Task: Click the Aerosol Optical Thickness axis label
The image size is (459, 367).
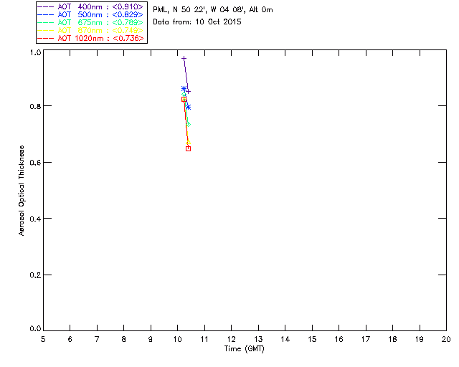Action: coord(22,191)
